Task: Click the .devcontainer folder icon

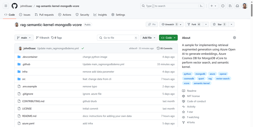Action: [x=19, y=57]
